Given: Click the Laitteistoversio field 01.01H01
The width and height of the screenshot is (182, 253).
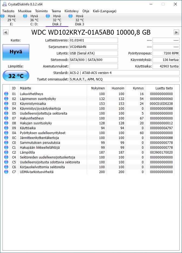Looking at the screenshot, I should click(94, 40).
